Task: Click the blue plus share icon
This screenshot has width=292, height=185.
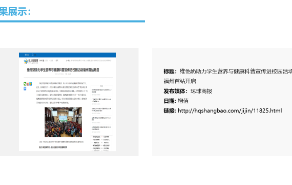Action: point(25,88)
